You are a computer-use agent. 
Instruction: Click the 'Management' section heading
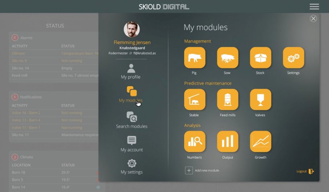coord(197,41)
